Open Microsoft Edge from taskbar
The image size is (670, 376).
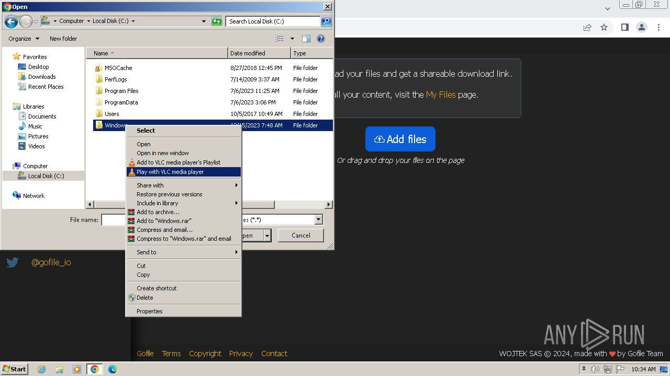pyautogui.click(x=112, y=369)
